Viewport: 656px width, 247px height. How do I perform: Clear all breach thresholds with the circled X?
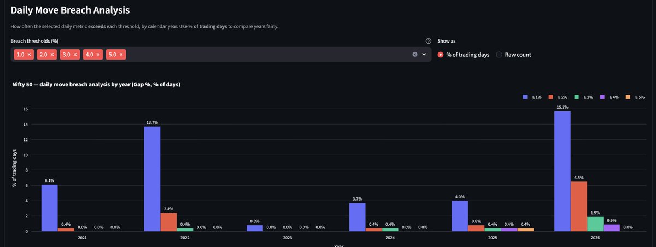tap(415, 55)
